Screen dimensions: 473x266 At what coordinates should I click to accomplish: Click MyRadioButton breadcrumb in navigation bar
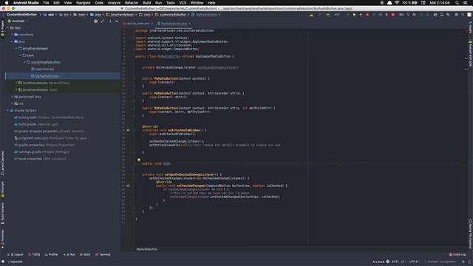(x=204, y=15)
